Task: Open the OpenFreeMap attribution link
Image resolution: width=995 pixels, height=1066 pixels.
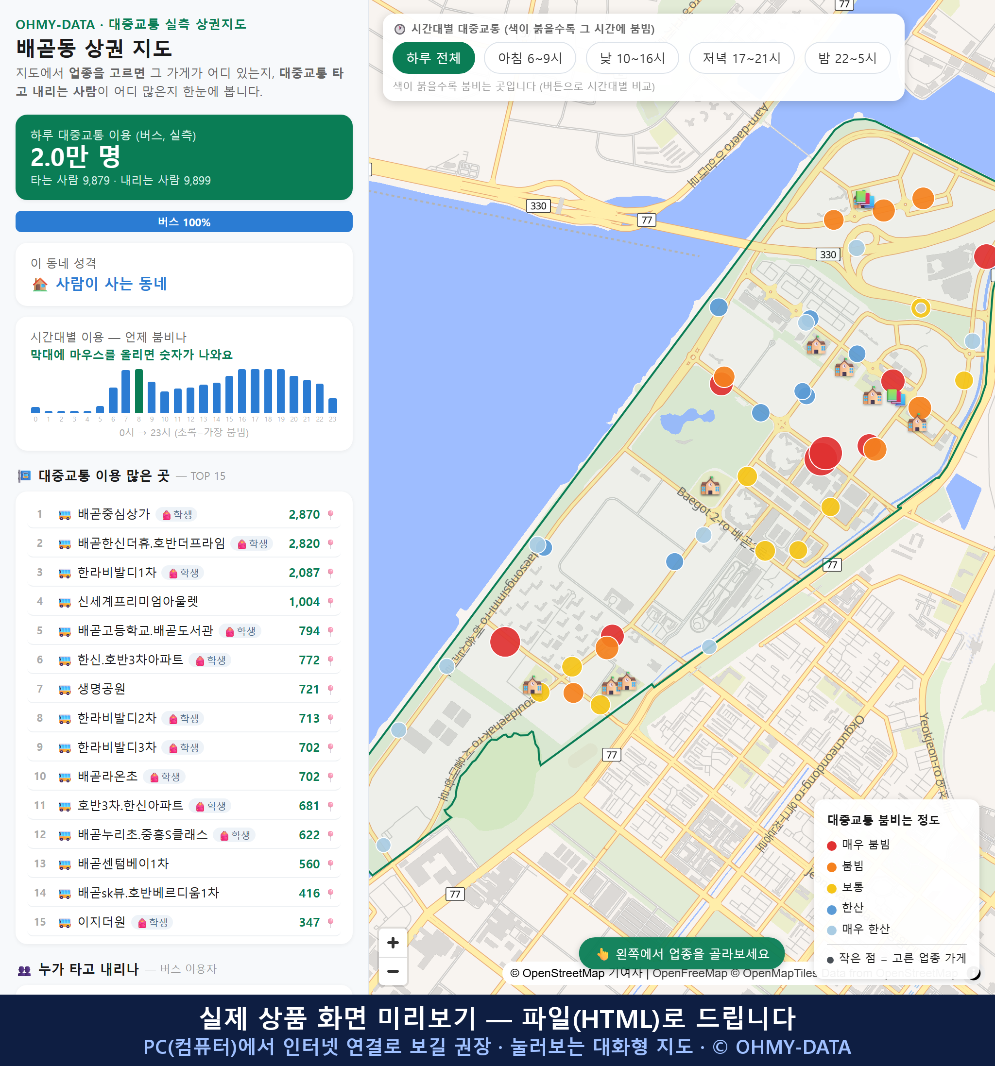Action: click(690, 973)
